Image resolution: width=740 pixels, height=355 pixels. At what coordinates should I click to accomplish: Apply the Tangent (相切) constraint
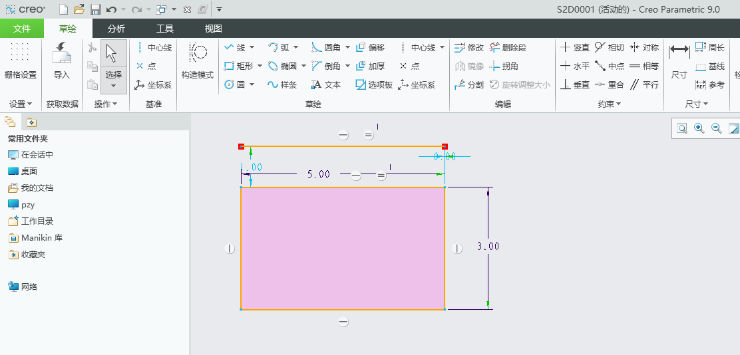pos(609,47)
